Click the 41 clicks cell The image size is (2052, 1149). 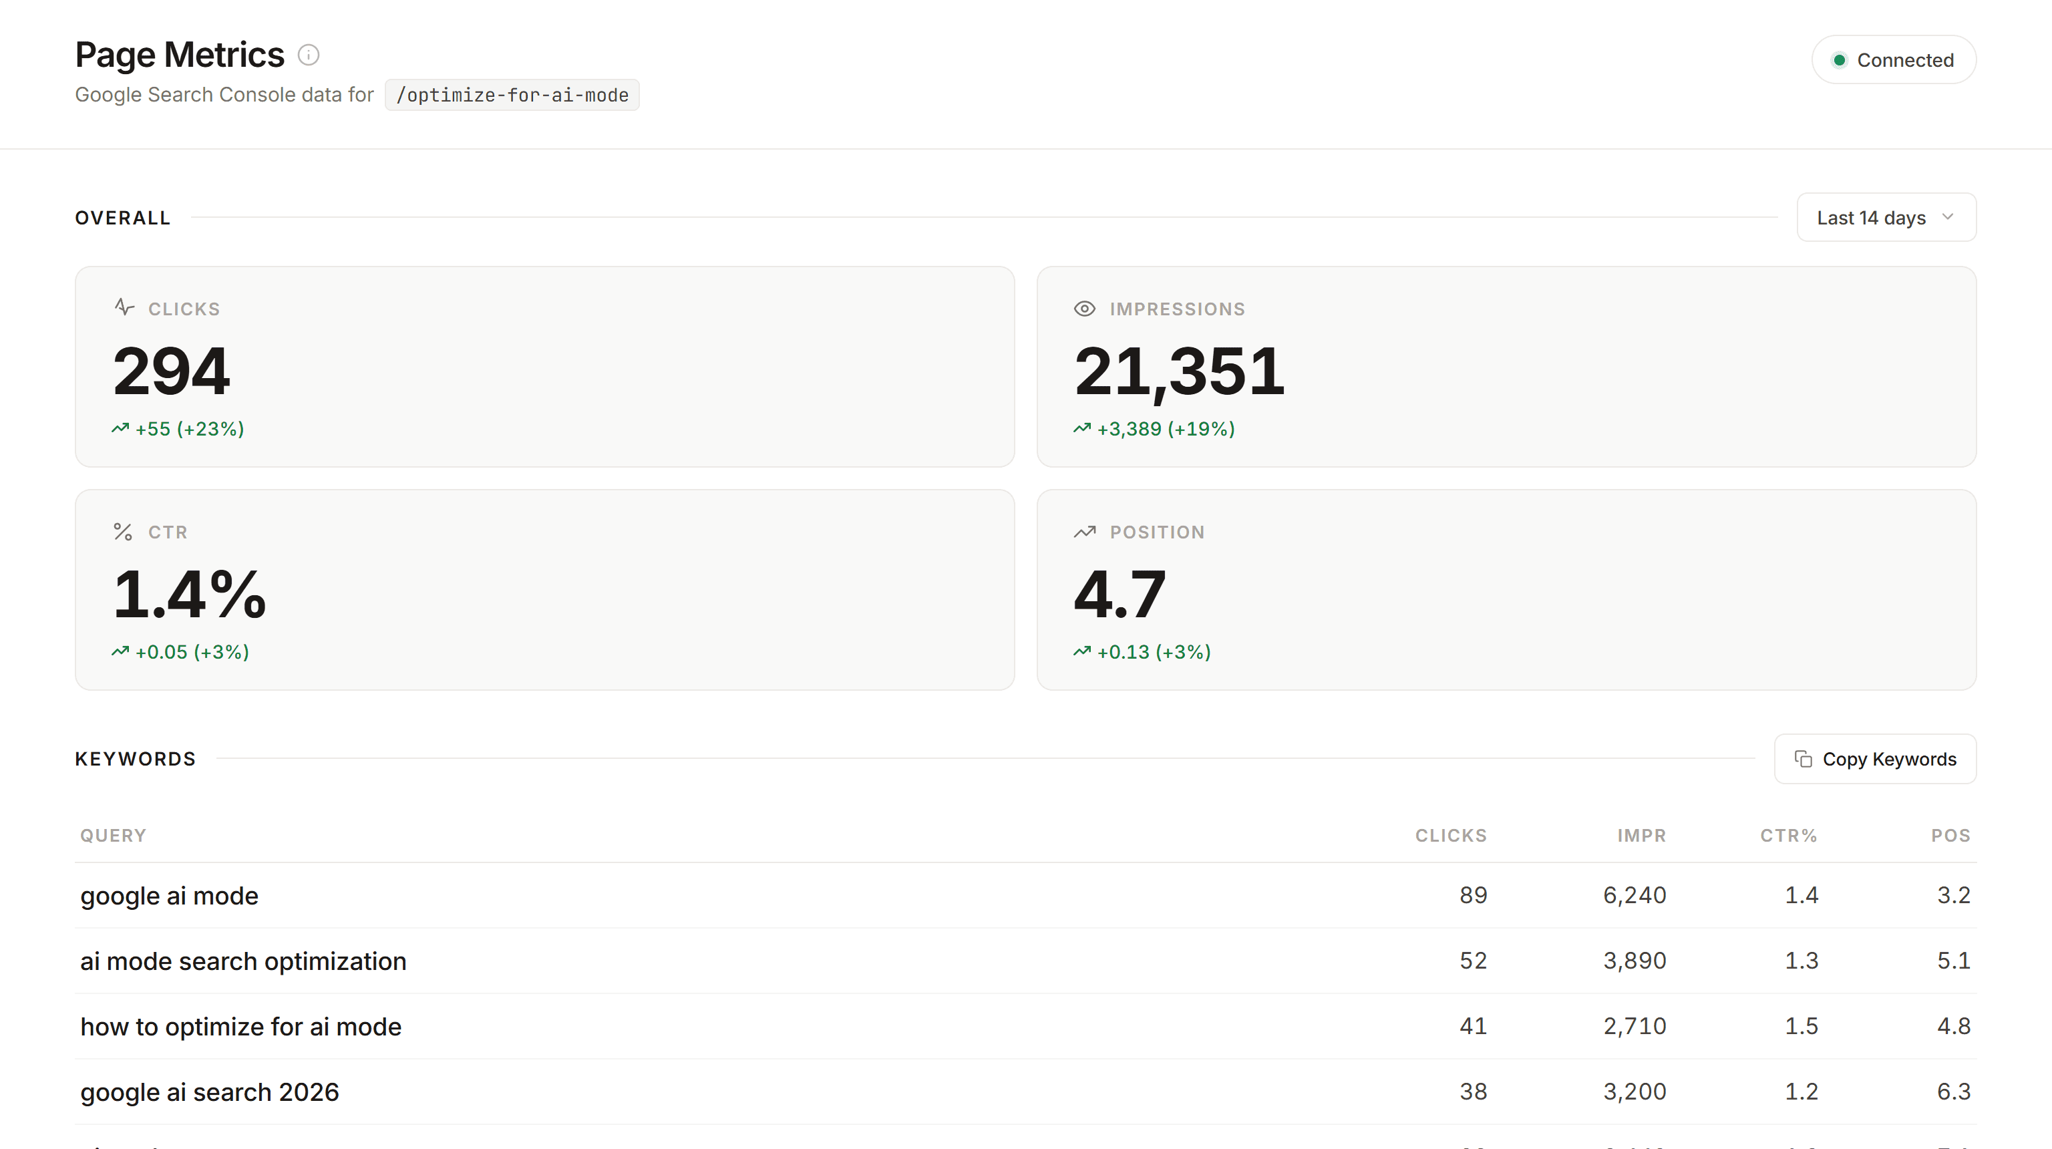point(1473,1025)
